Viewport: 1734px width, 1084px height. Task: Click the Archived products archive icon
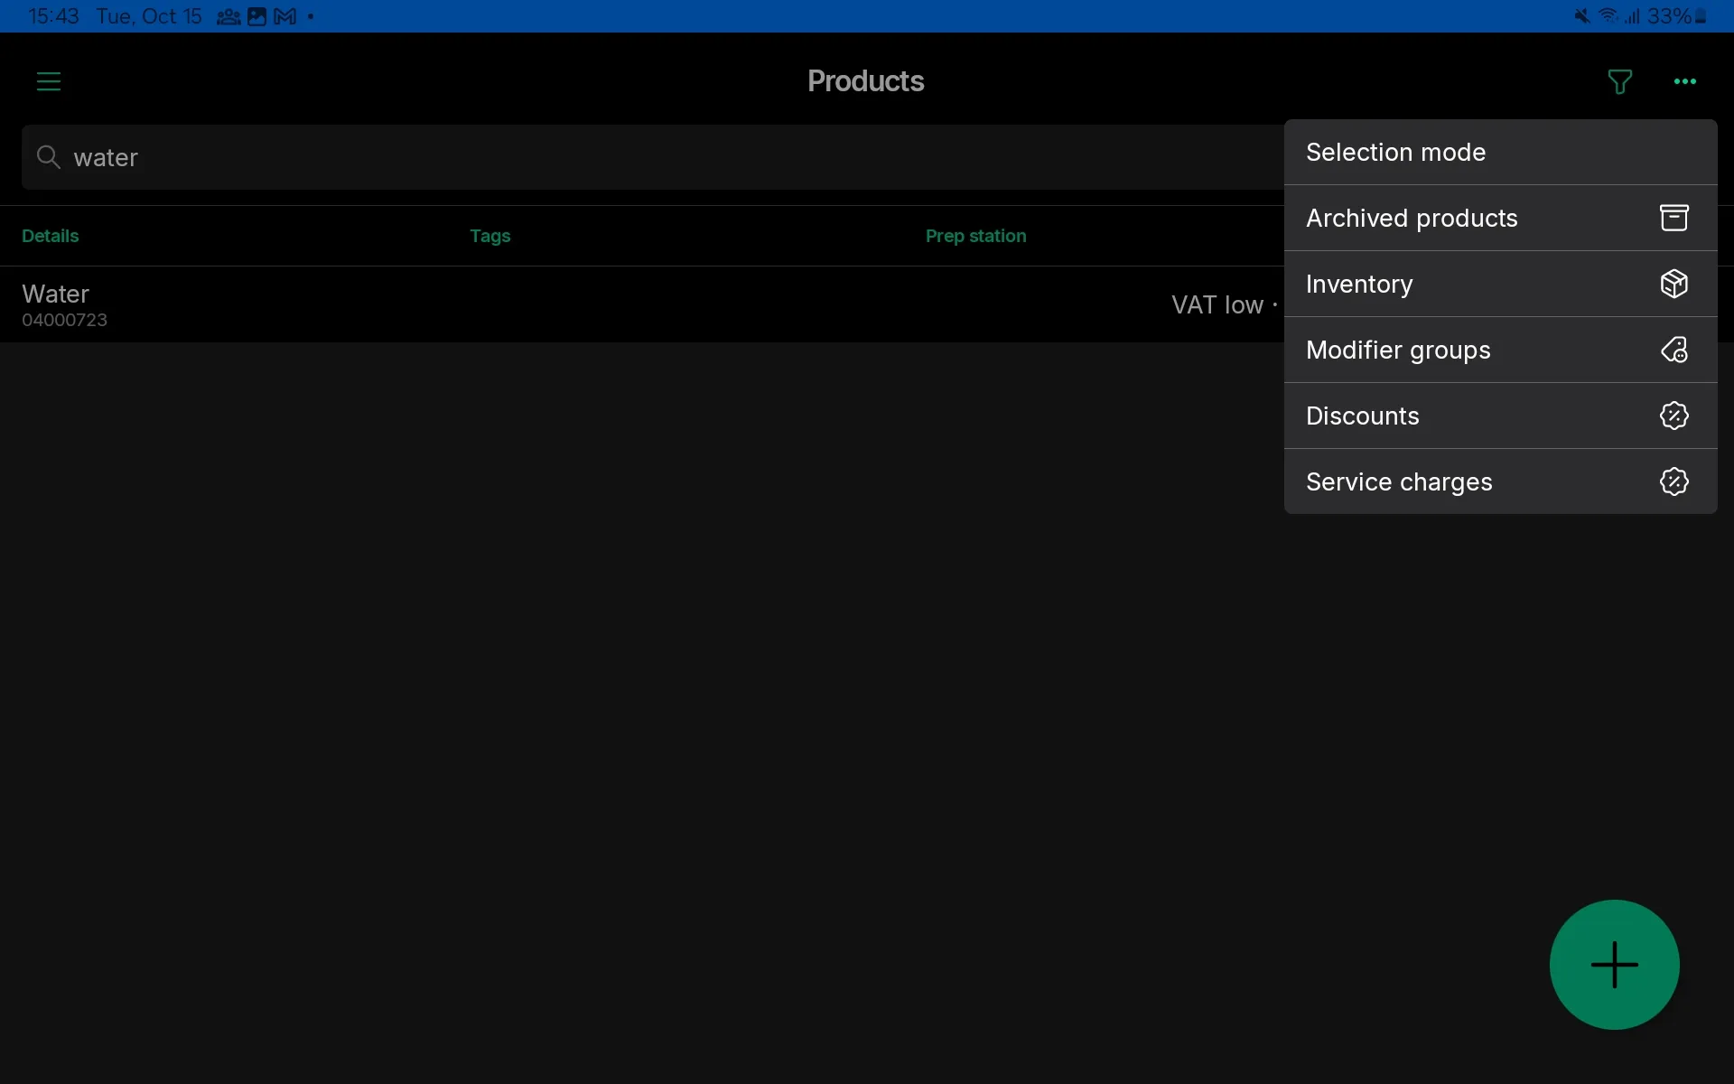pyautogui.click(x=1674, y=218)
